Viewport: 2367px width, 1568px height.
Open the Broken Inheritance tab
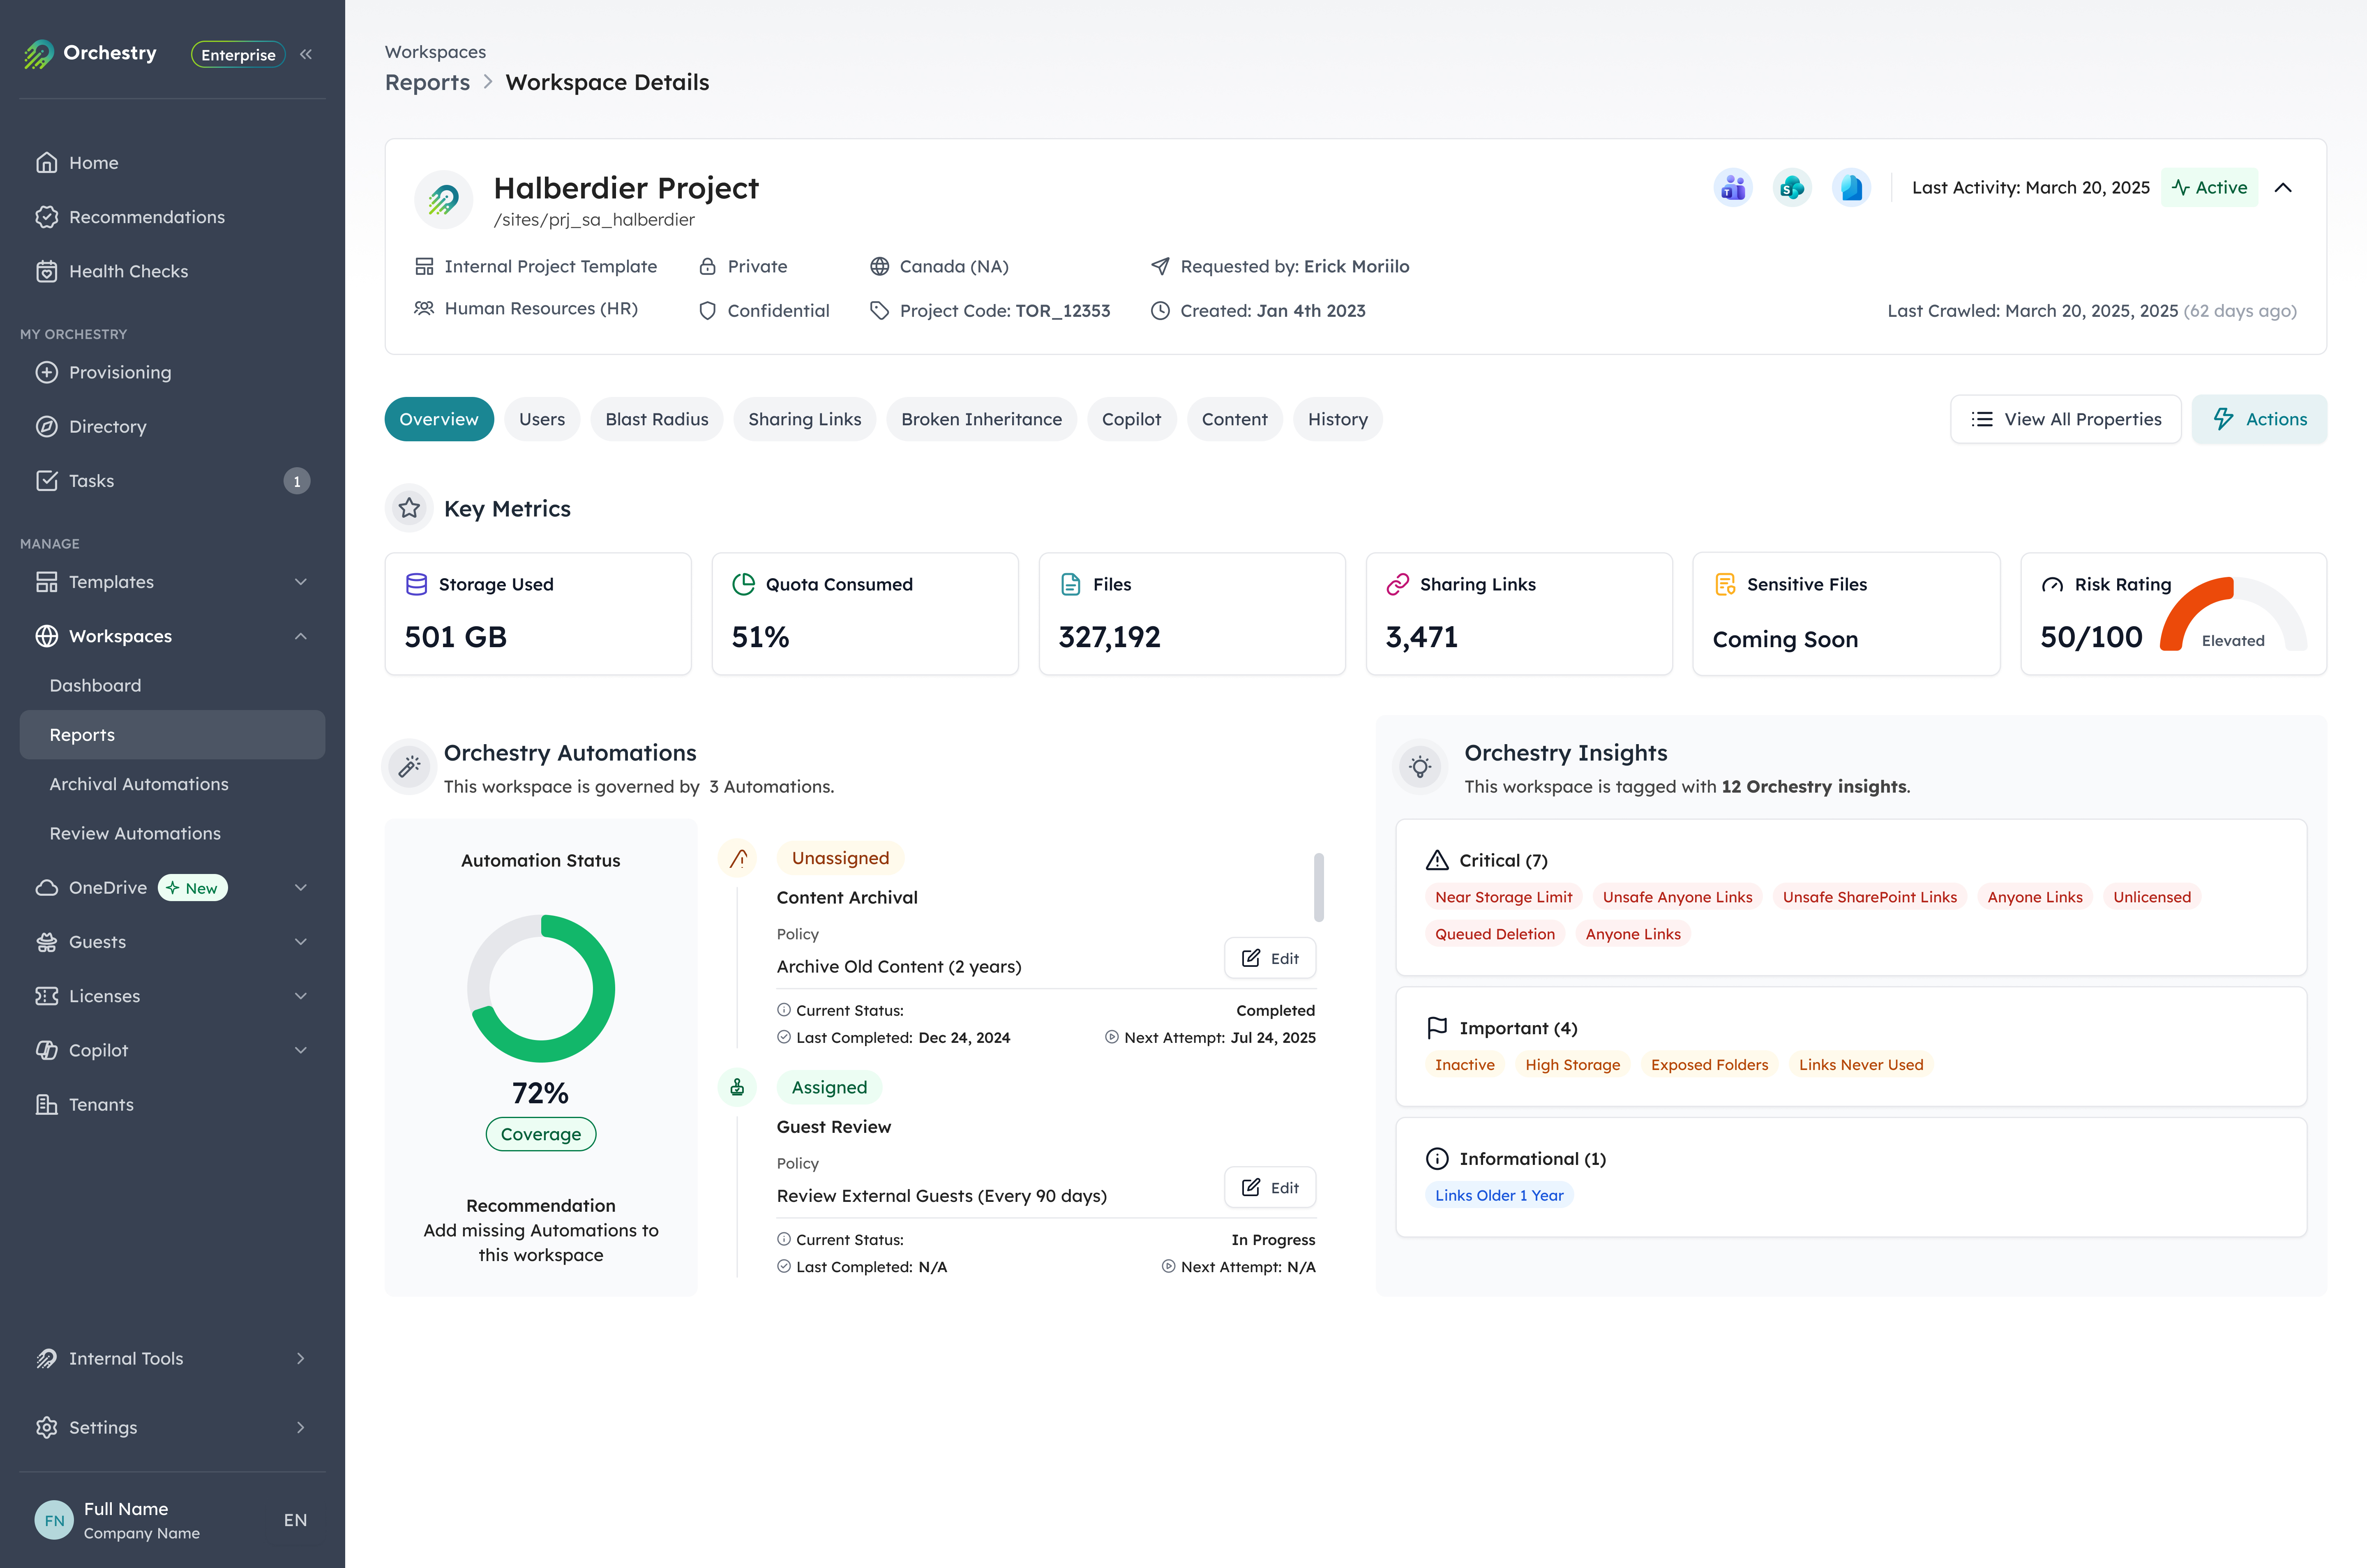click(981, 419)
